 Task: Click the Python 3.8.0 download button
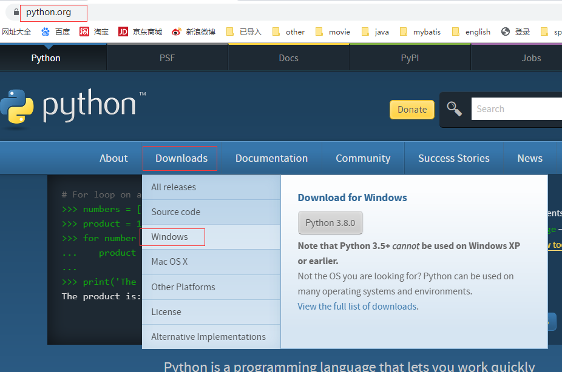coord(330,223)
